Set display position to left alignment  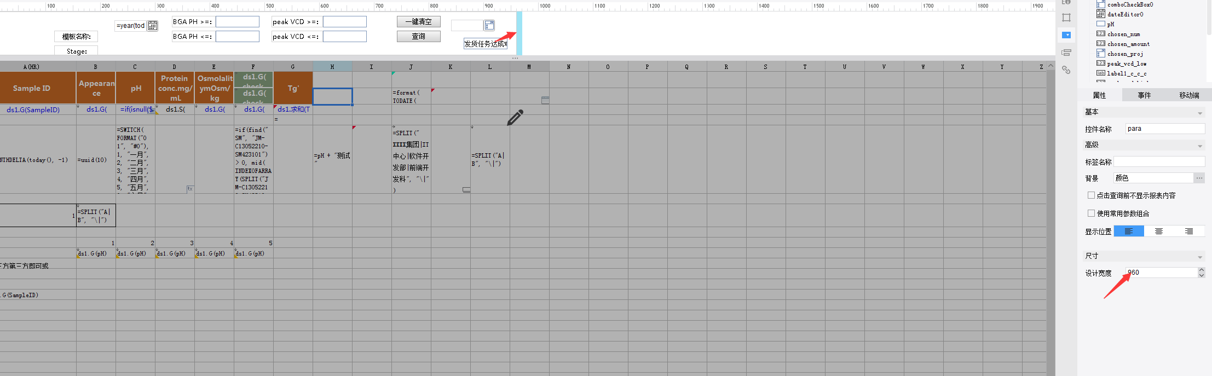[1129, 232]
